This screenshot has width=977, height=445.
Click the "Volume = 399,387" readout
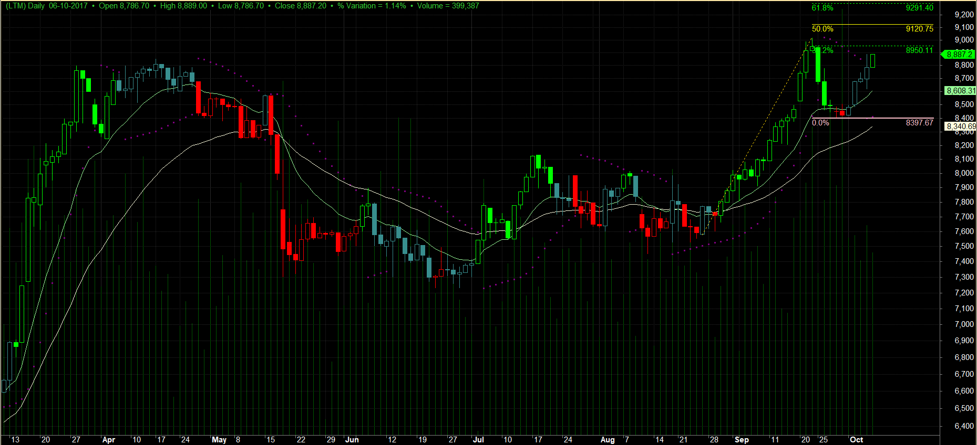448,6
